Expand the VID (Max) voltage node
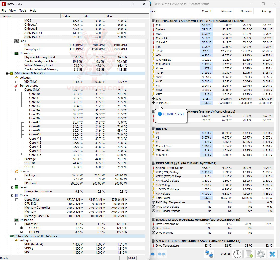This screenshot has height=260, width=280. [17, 82]
